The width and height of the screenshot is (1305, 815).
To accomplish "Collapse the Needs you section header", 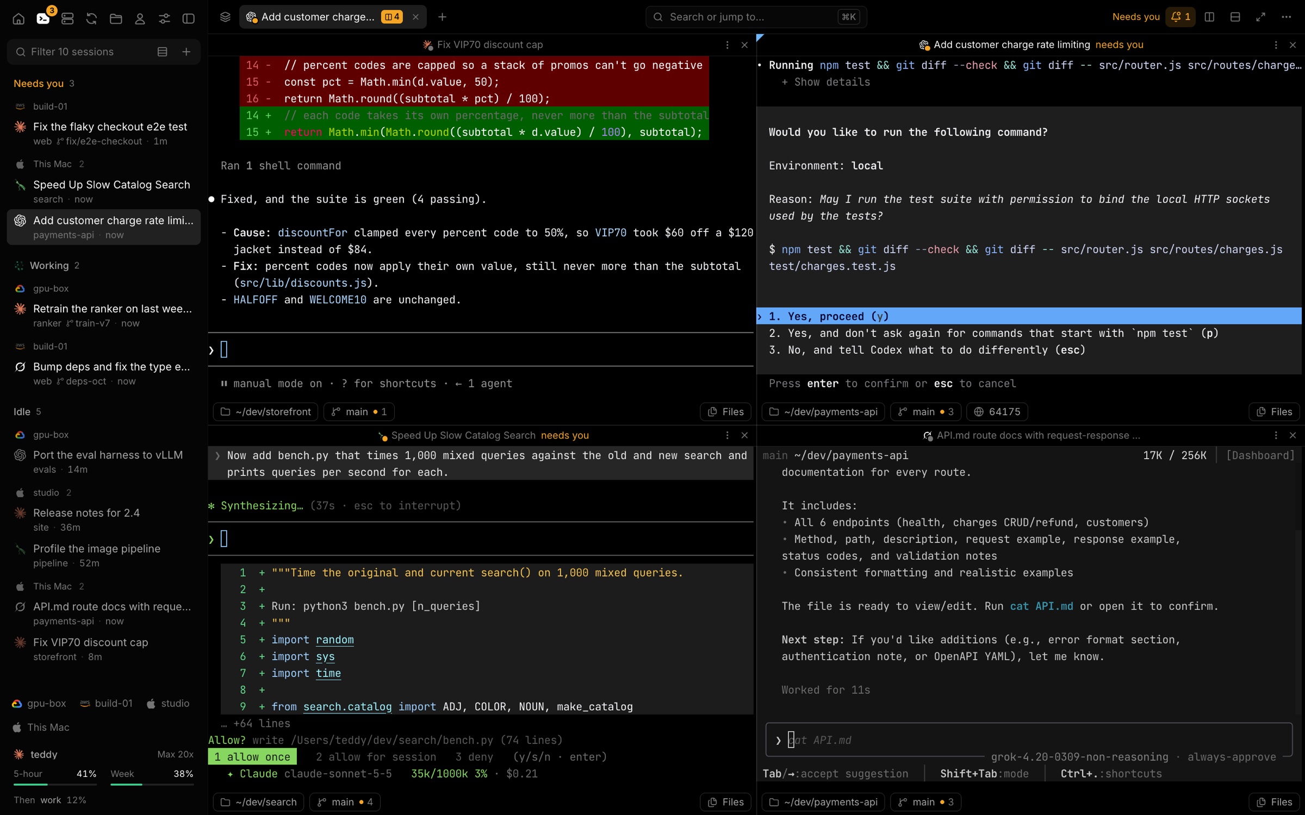I will point(43,83).
